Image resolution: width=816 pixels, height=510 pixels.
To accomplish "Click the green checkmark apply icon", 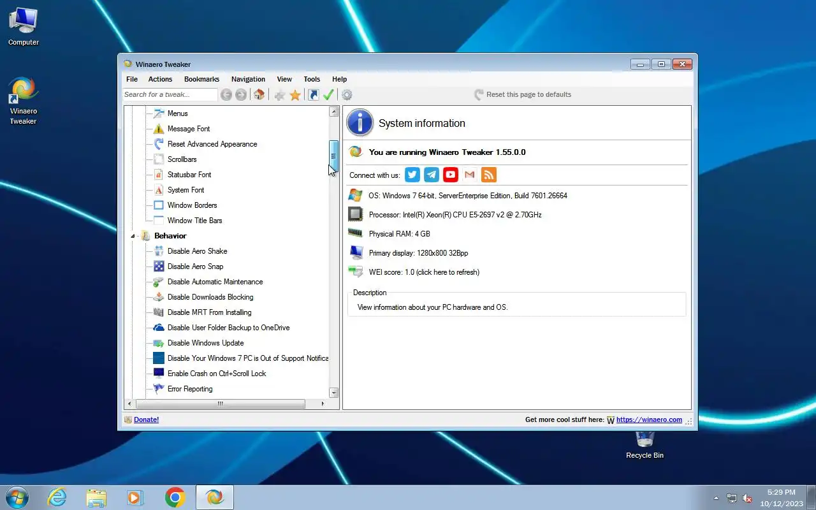I will (328, 95).
